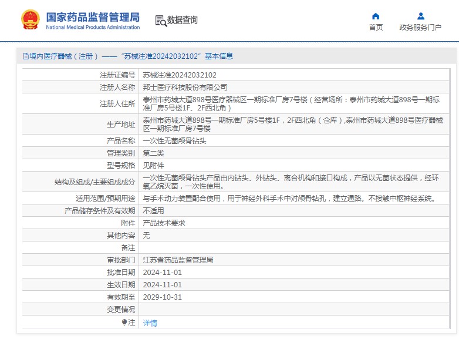Viewport: 459px width, 339px height.
Task: Click the 第二类 management category value
Action: pos(153,153)
